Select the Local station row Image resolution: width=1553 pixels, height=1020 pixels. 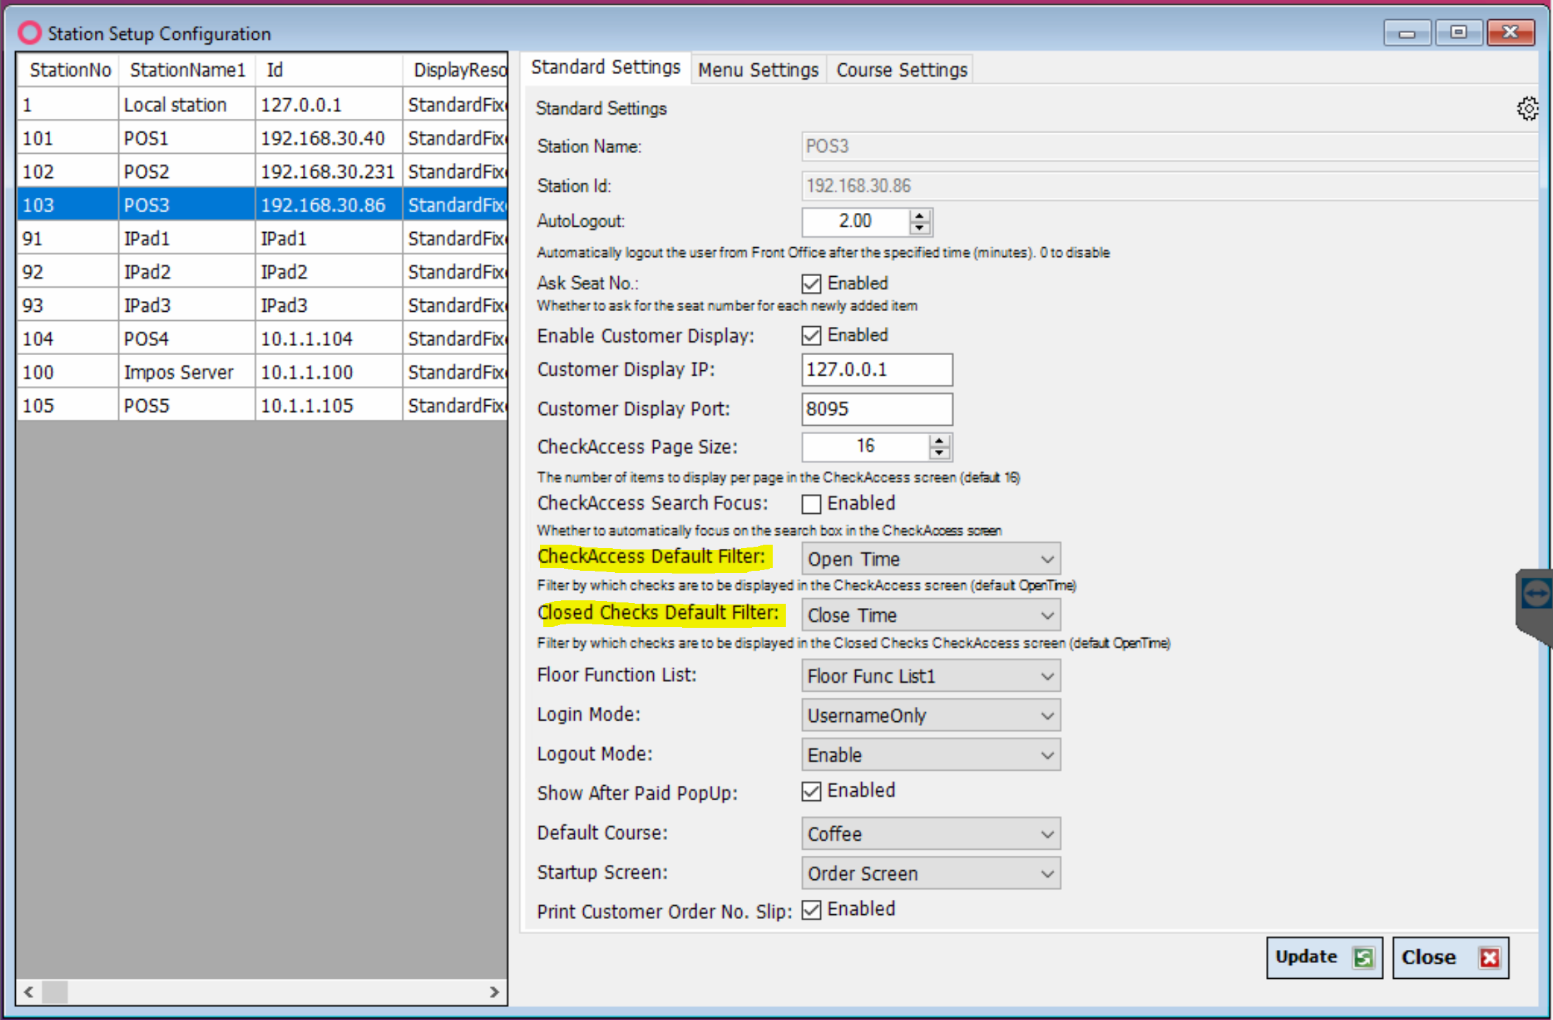click(x=262, y=104)
